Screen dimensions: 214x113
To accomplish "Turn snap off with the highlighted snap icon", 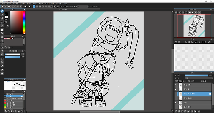I will tap(34, 7).
